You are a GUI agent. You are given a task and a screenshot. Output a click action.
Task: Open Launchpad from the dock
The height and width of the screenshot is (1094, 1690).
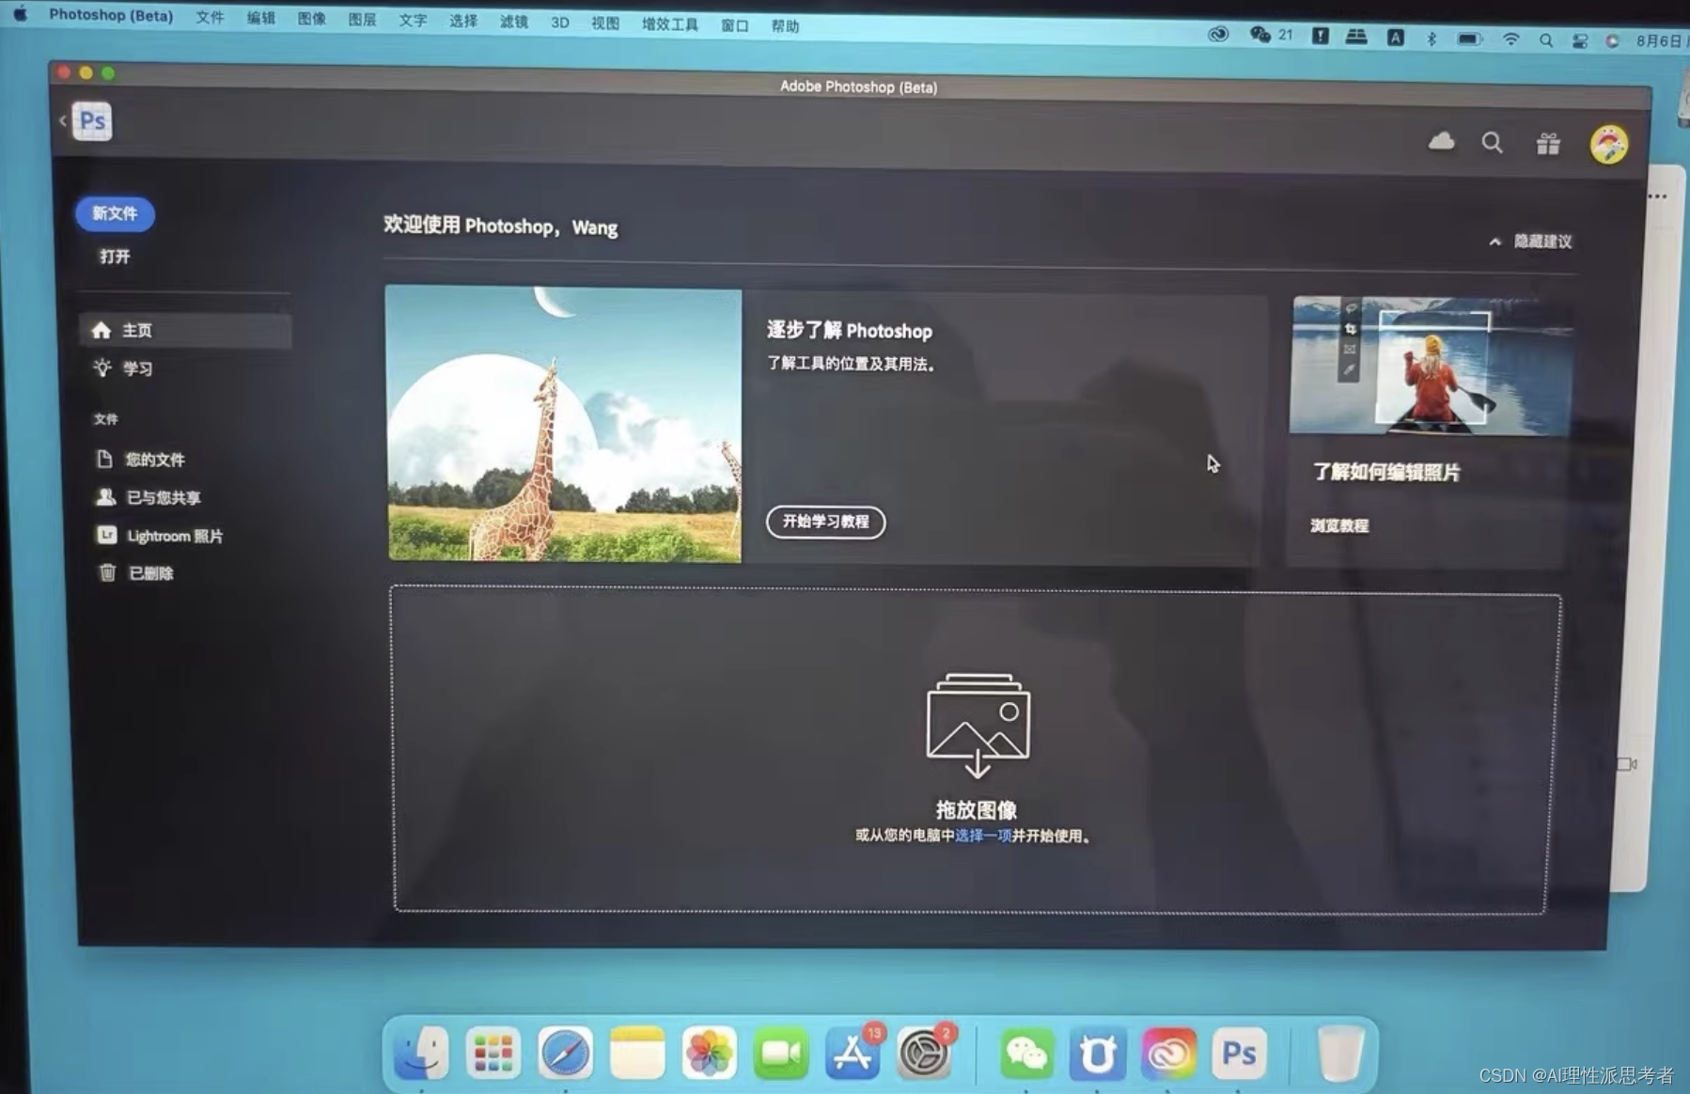pyautogui.click(x=493, y=1053)
